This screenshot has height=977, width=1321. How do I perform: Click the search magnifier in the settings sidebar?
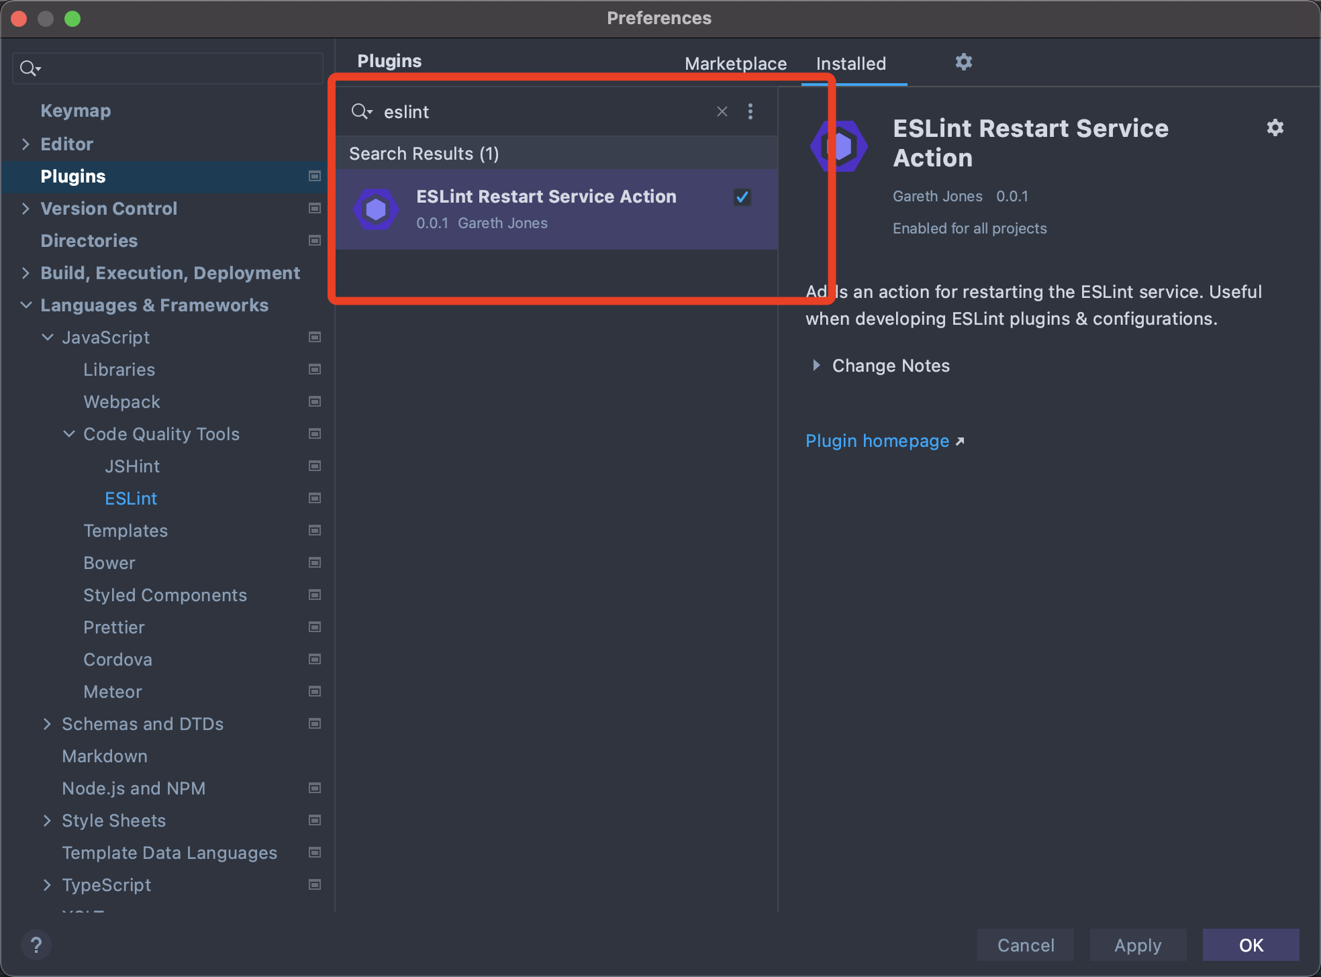coord(29,68)
